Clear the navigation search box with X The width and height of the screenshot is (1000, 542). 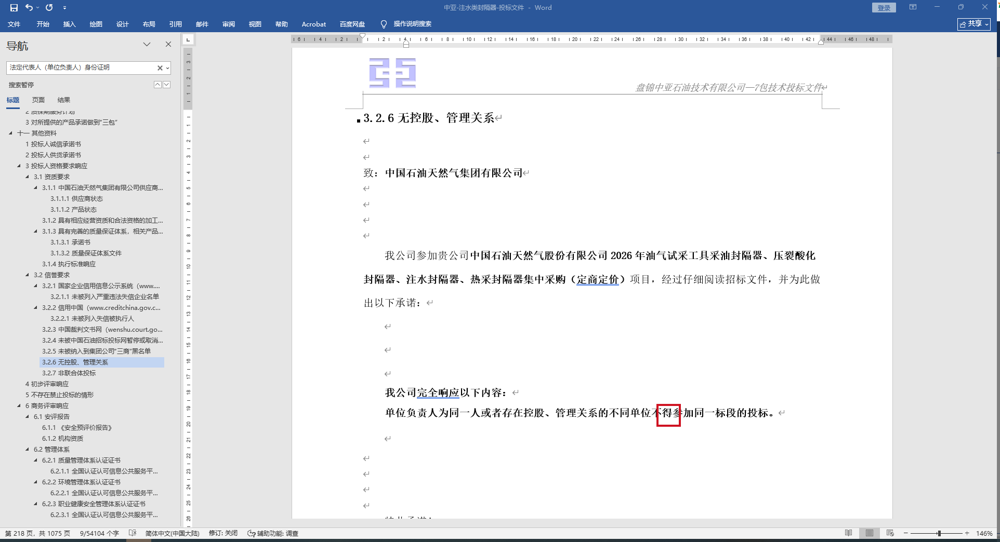160,68
